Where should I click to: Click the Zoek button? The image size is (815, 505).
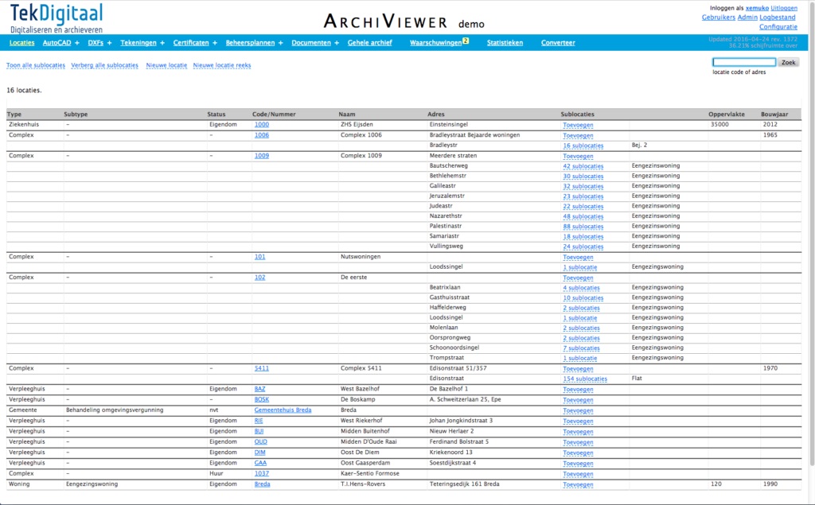[x=789, y=62]
